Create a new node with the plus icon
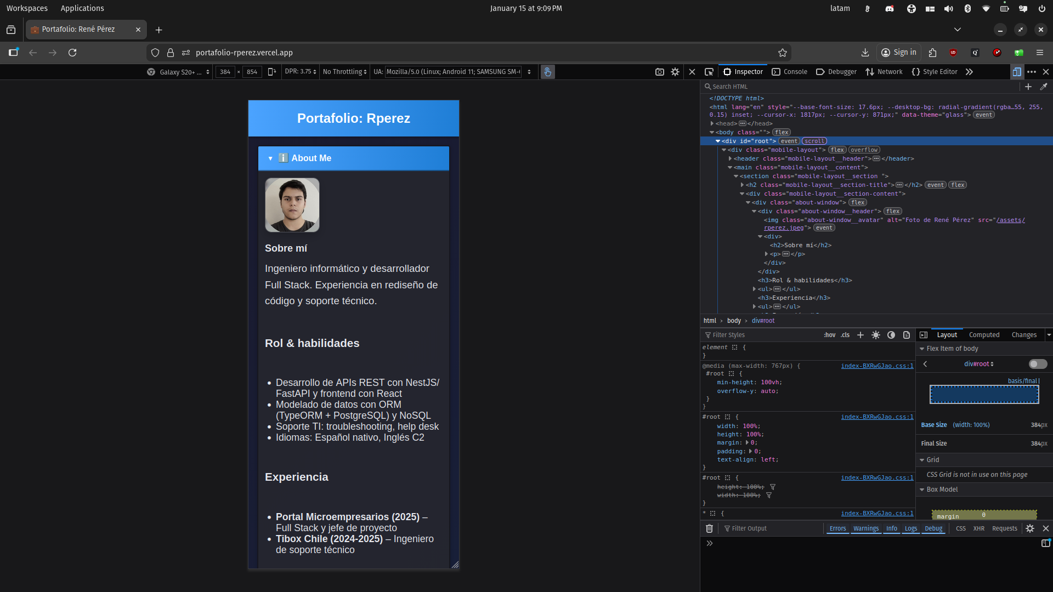 point(1028,87)
